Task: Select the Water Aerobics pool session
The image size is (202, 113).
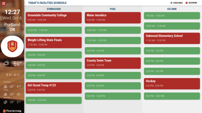Action: click(x=113, y=17)
